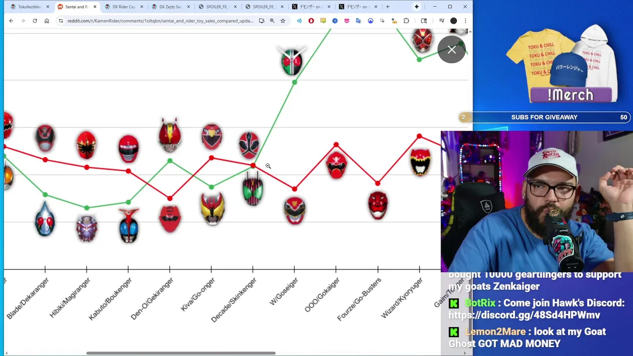Open the blue circle up-arrow extension
The width and height of the screenshot is (633, 356).
[x=370, y=21]
